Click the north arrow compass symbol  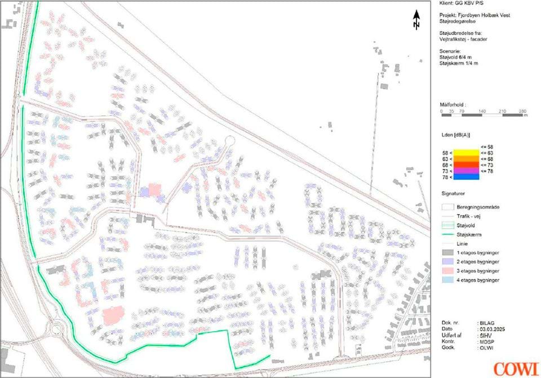click(416, 19)
